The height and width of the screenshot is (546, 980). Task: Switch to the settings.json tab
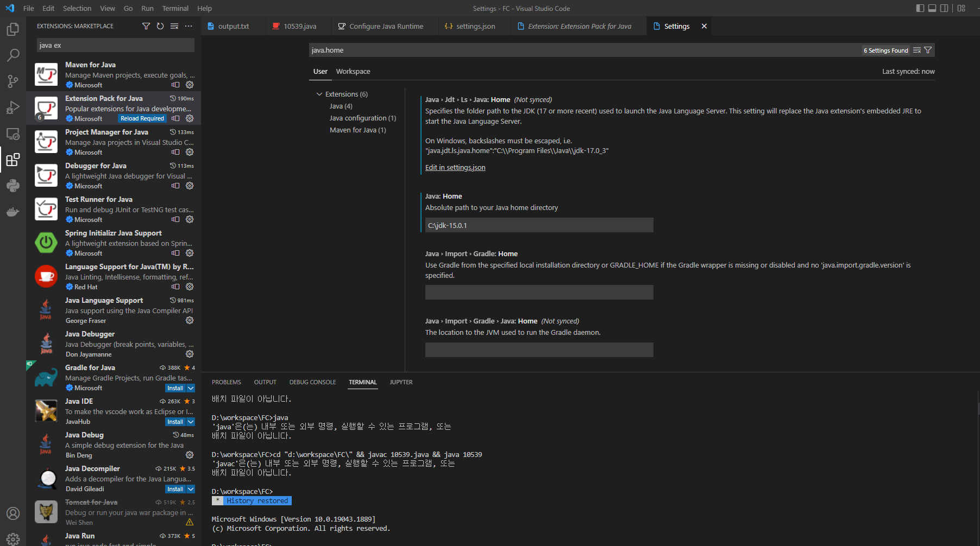pyautogui.click(x=475, y=26)
